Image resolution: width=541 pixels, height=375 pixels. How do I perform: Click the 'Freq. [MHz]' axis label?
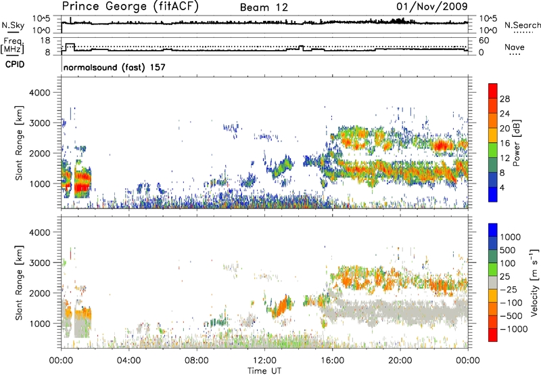(12, 45)
